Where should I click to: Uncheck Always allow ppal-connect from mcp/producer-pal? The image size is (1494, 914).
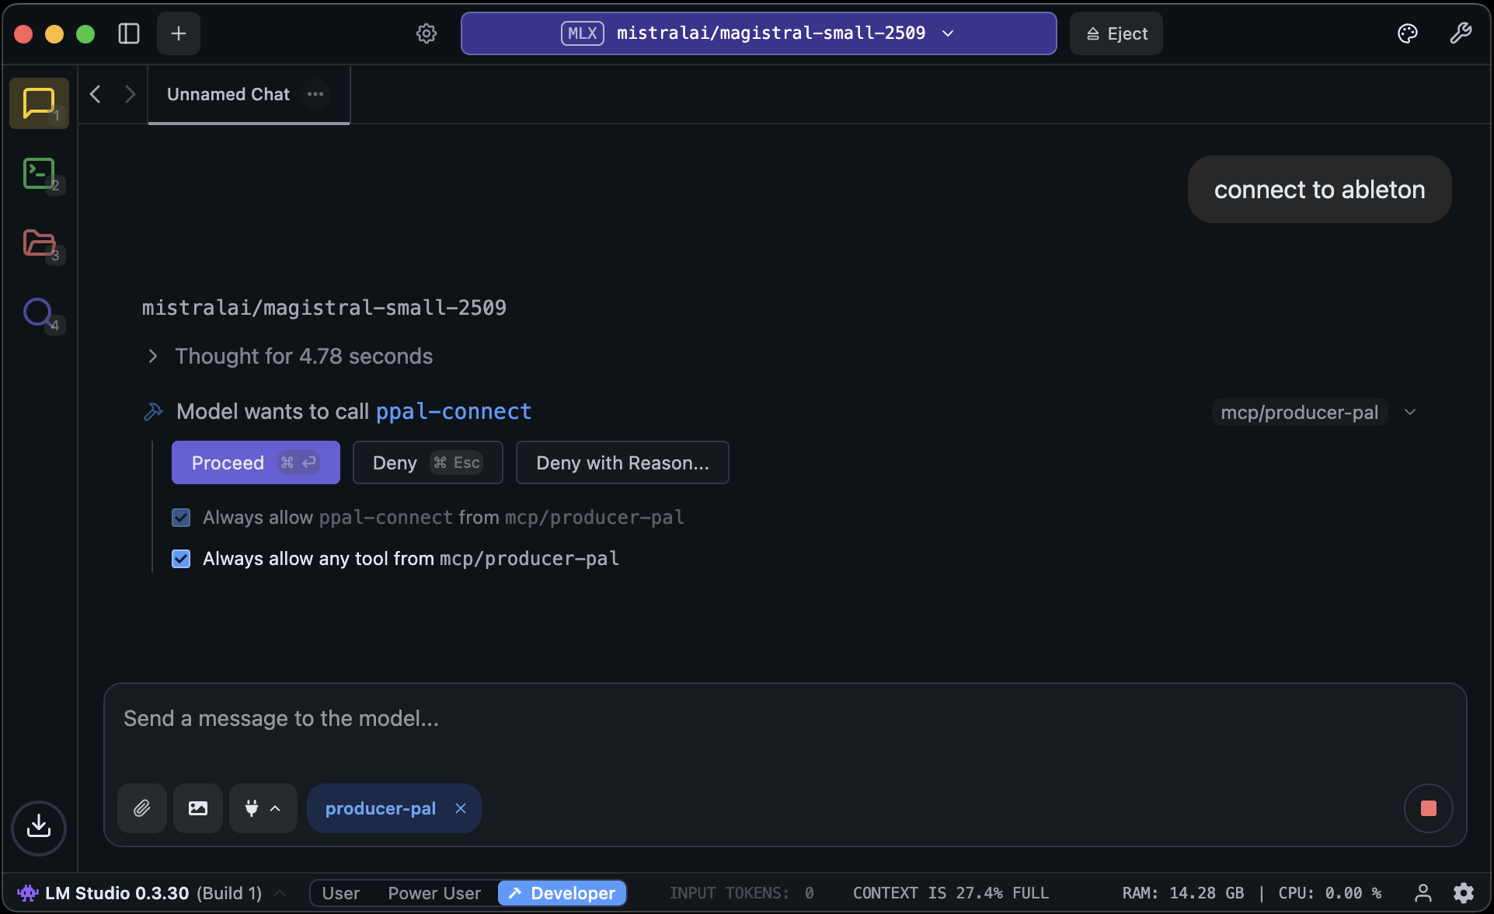180,517
